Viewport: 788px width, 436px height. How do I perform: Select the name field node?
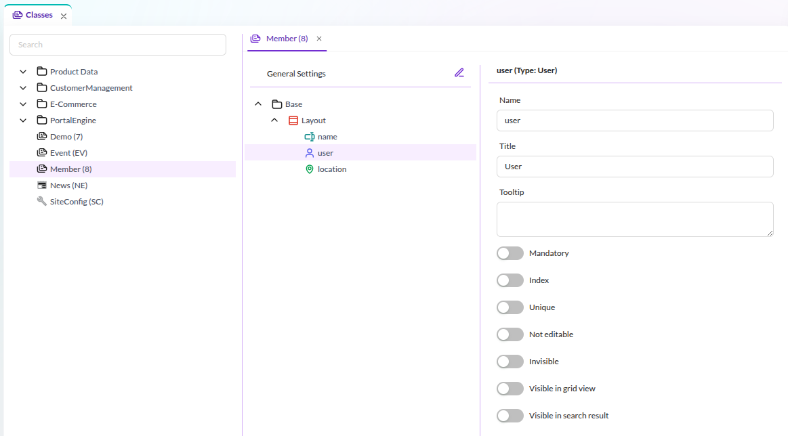(x=327, y=137)
